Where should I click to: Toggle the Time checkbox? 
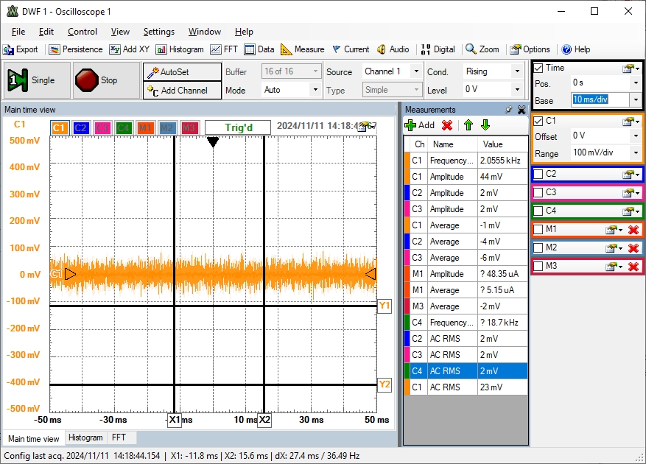click(538, 68)
